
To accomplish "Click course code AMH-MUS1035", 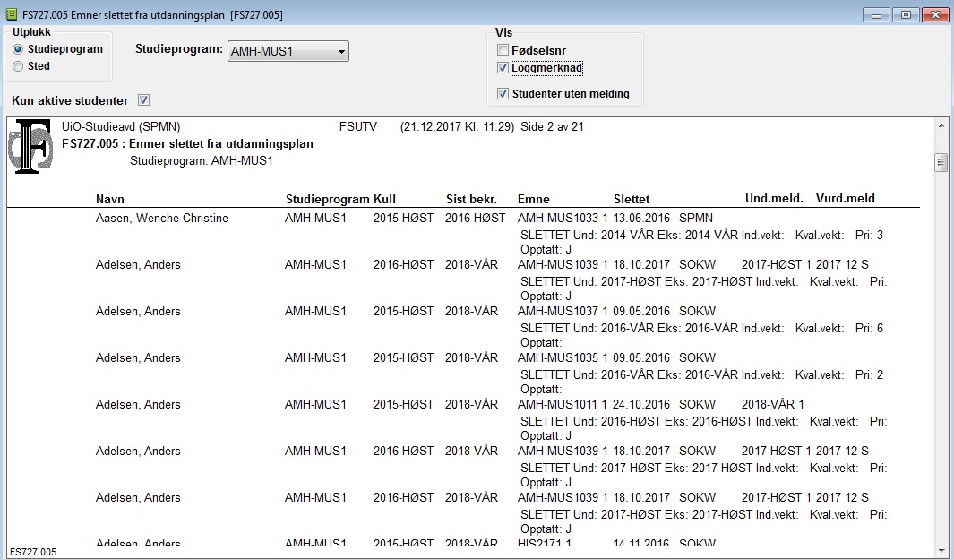I will pos(558,357).
